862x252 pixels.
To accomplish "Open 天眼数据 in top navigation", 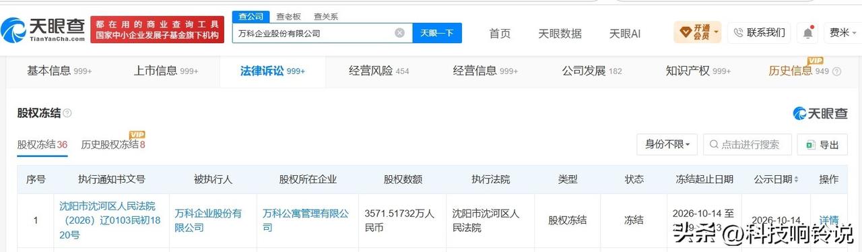I will point(560,33).
